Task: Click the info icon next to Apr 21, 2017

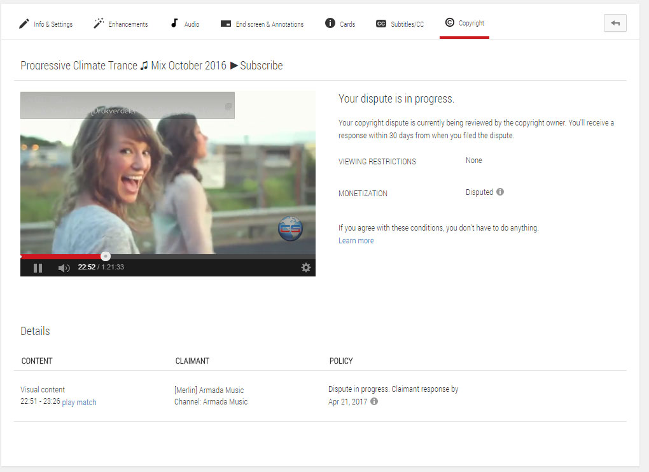Action: (x=374, y=401)
